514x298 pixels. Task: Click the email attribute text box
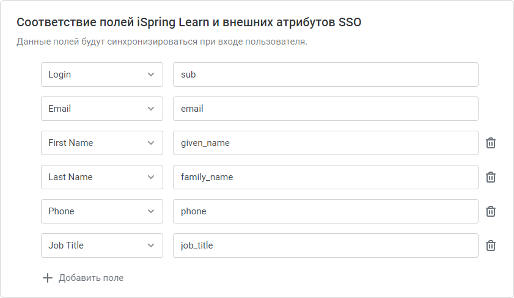326,109
